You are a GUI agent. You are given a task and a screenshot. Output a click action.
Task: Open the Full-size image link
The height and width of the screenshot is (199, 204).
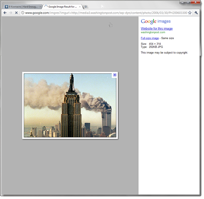(150, 38)
